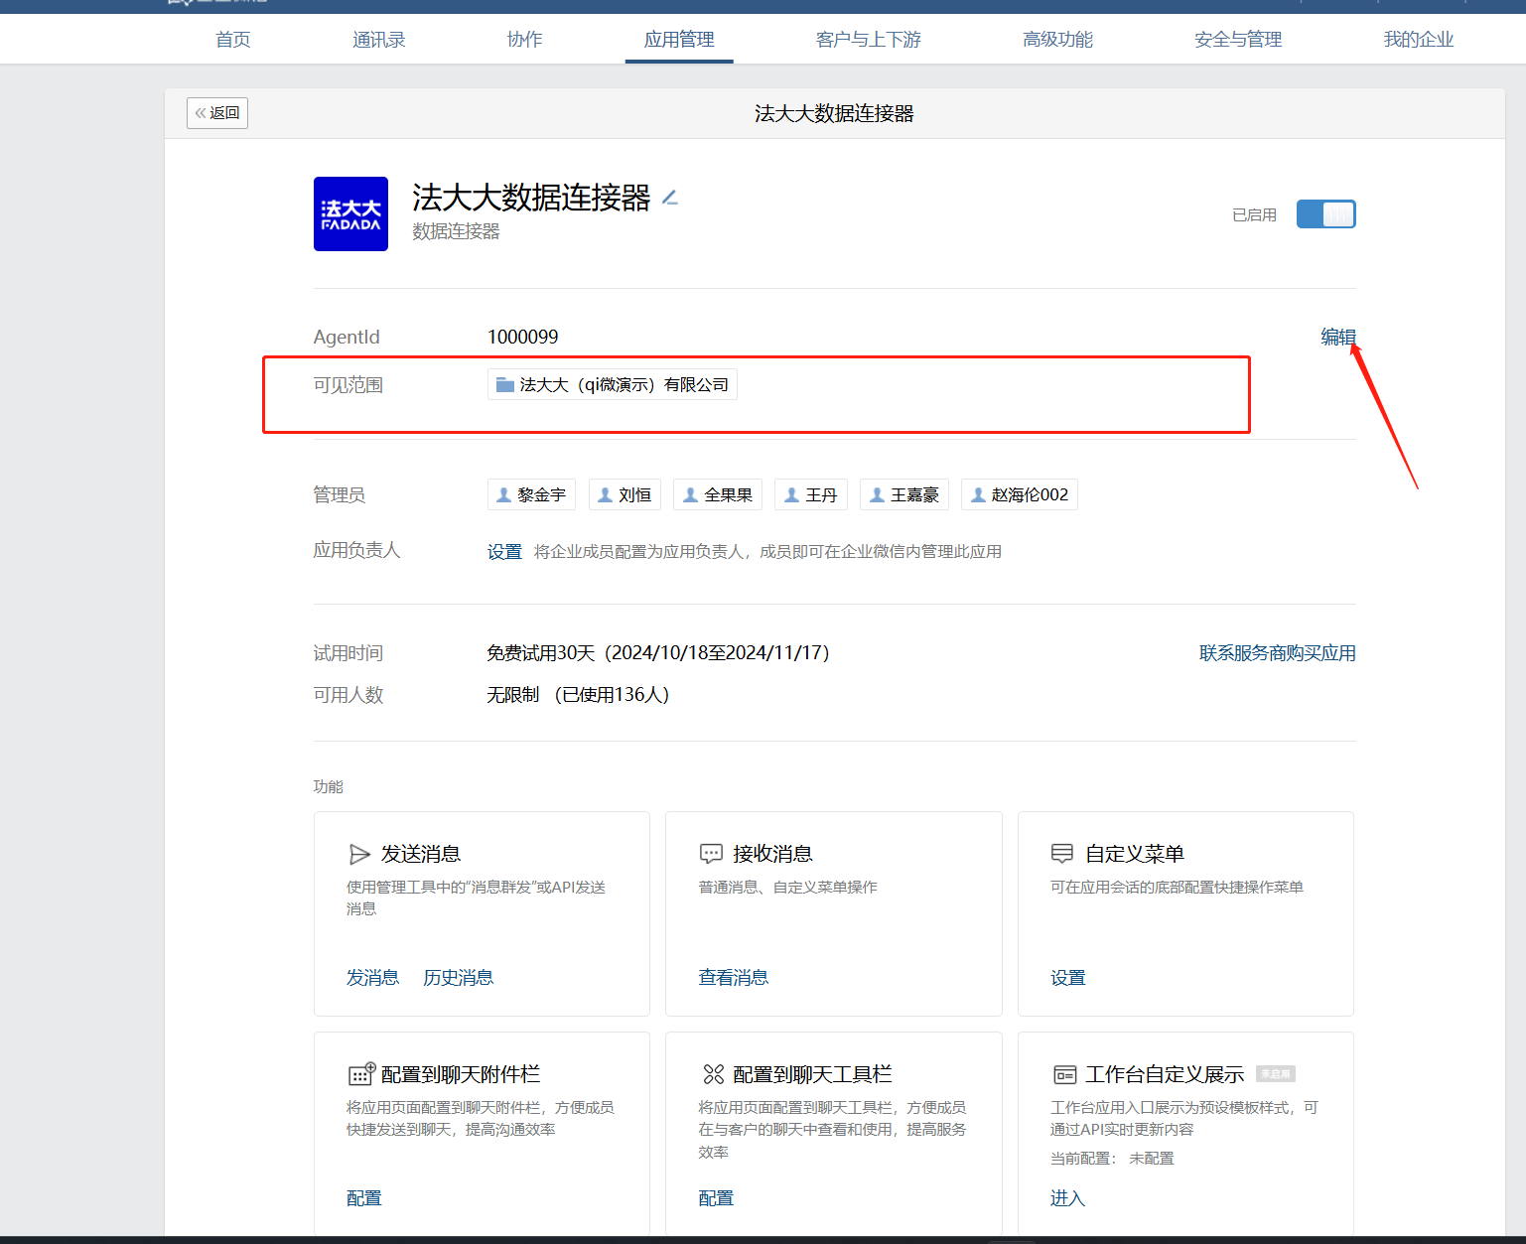Viewport: 1526px width, 1244px height.
Task: Click the 未配置 status text
Action: tap(1152, 1159)
